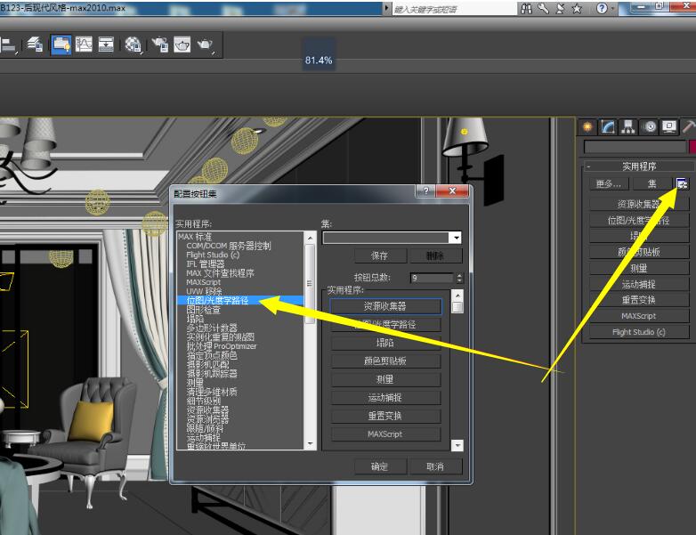This screenshot has width=696, height=535.
Task: Open the Render Setup teapot icon
Action: click(x=160, y=45)
